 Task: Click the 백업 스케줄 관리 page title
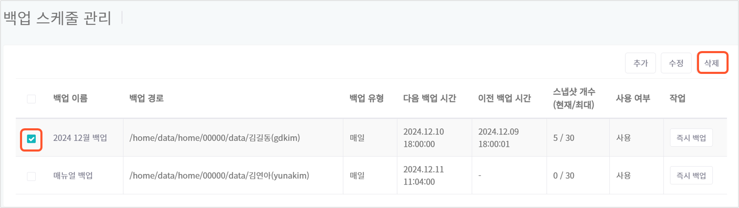[57, 18]
